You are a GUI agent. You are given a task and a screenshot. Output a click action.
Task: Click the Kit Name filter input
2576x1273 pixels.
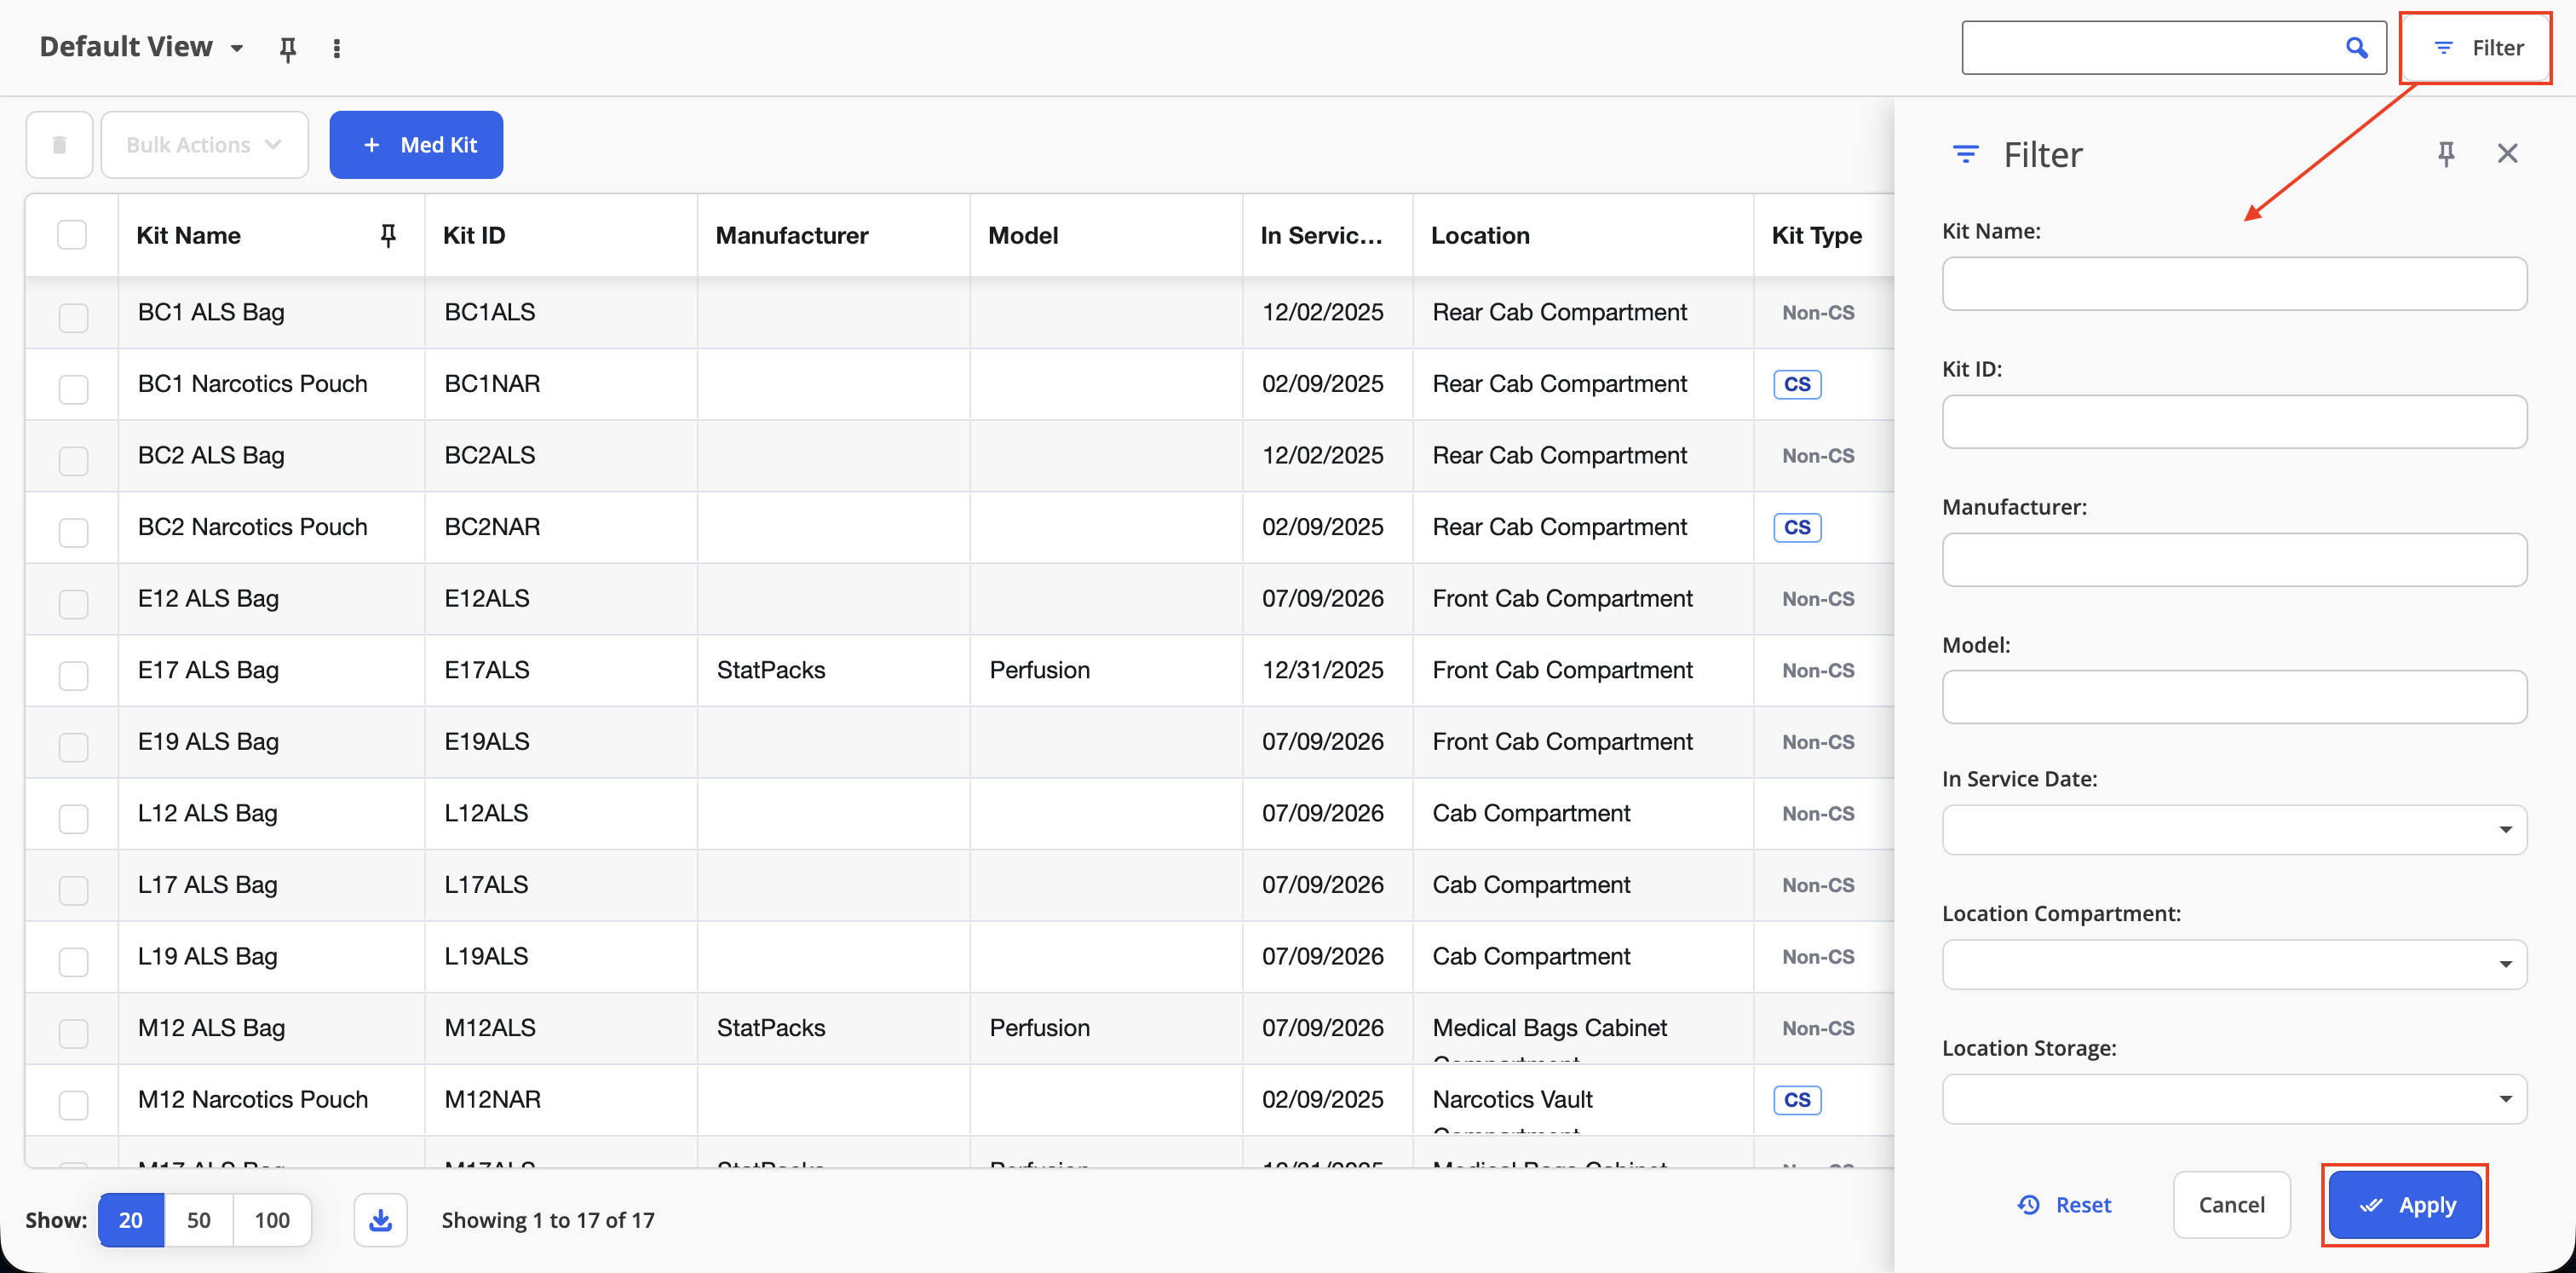[2234, 284]
